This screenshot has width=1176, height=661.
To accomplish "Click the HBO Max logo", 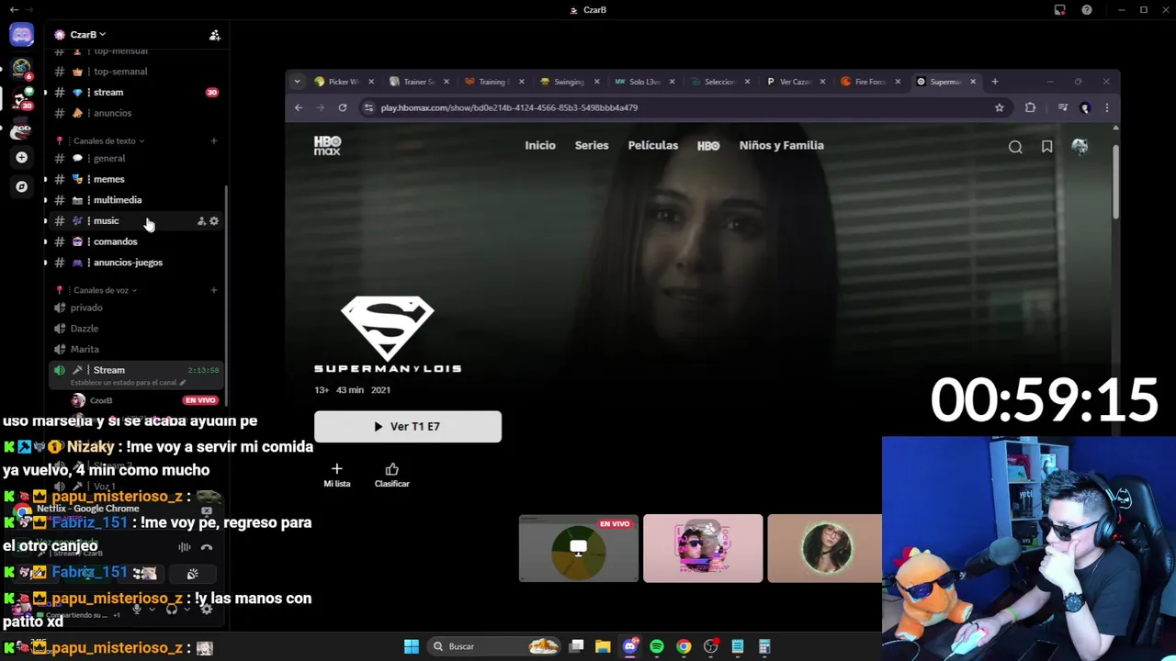I will (327, 145).
